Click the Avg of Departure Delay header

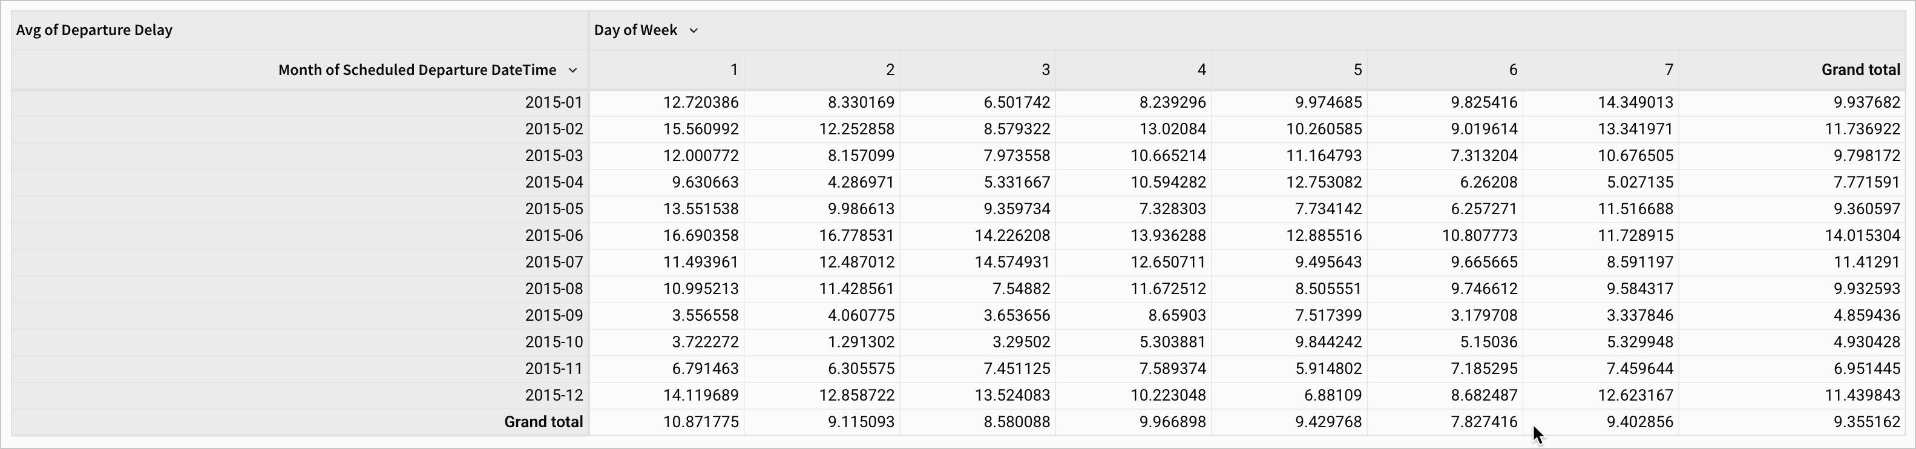pyautogui.click(x=94, y=30)
